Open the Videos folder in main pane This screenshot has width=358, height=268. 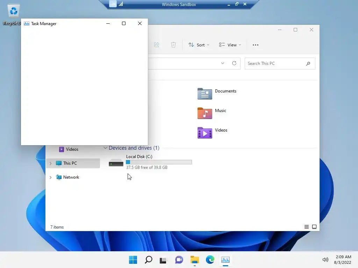(212, 133)
